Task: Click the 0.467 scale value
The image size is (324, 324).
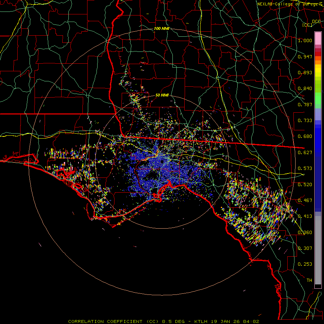Action: tap(305, 201)
